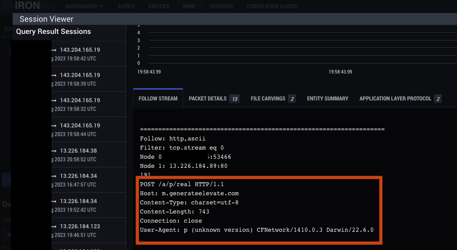Open Correlation Alerts page
This screenshot has width=457, height=250.
tap(272, 7)
